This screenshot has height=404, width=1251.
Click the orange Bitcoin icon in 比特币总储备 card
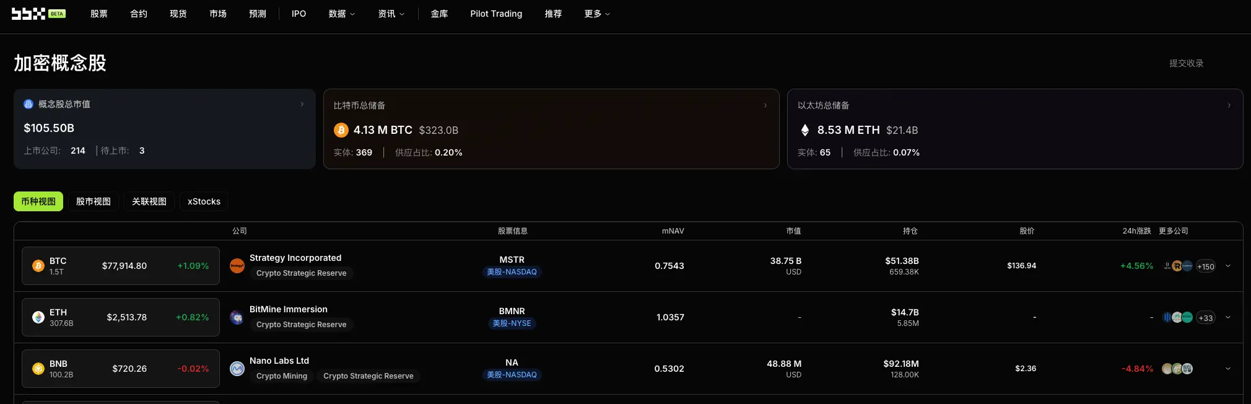pos(341,130)
